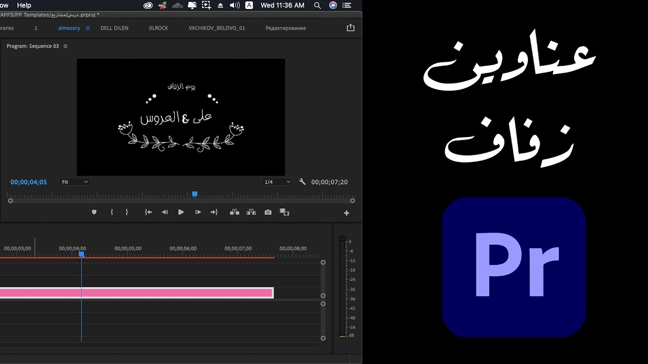The height and width of the screenshot is (364, 648).
Task: Export frame with camera icon
Action: point(268,212)
